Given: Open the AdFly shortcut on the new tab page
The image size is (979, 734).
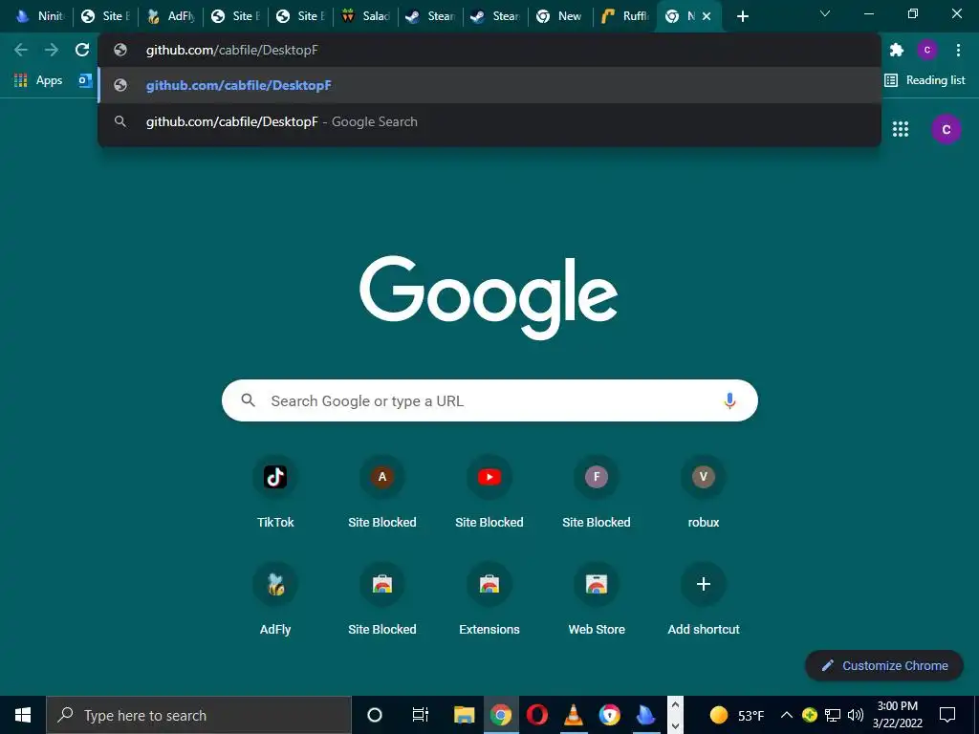Looking at the screenshot, I should (275, 600).
